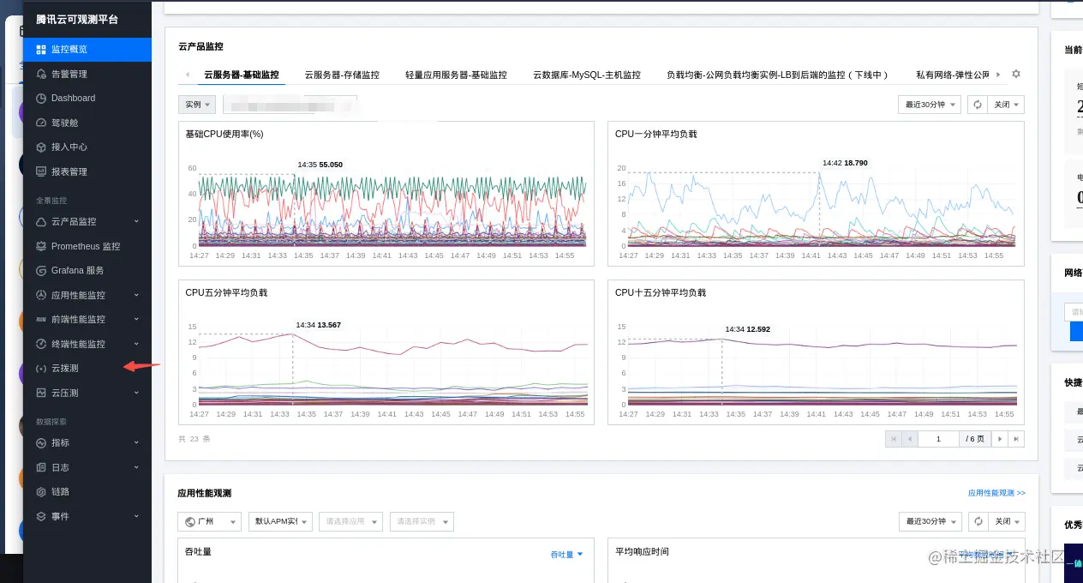Viewport: 1083px width, 583px height.
Task: Click the 应用性能监控 icon
Action: click(41, 295)
